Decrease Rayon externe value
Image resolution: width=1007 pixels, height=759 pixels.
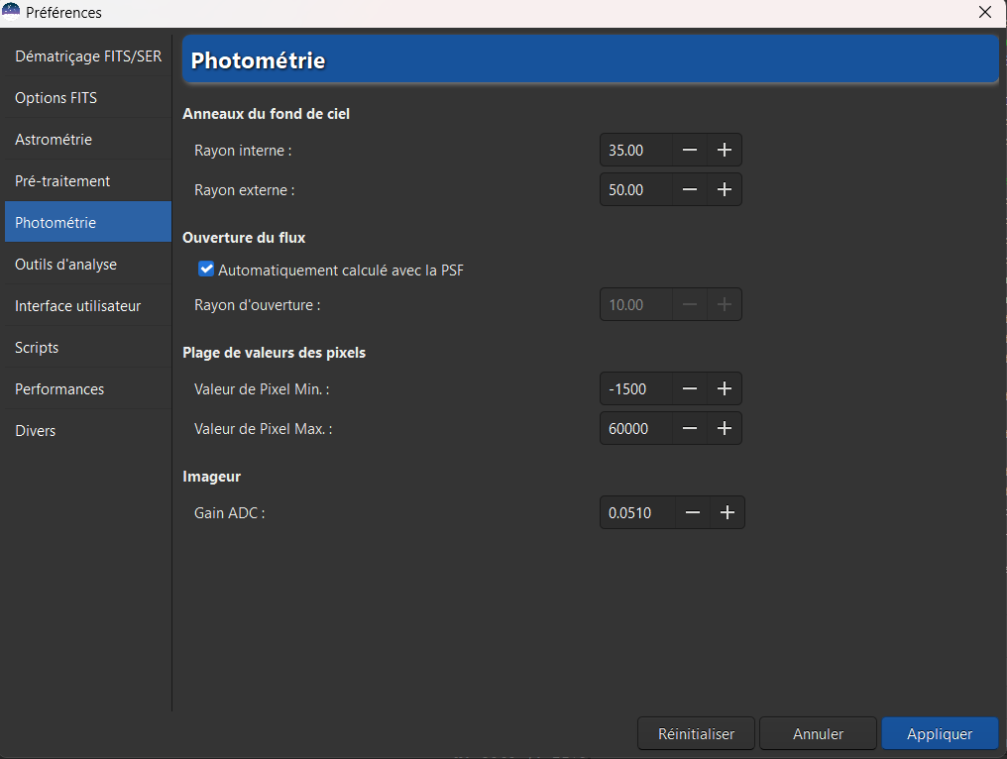pyautogui.click(x=690, y=189)
